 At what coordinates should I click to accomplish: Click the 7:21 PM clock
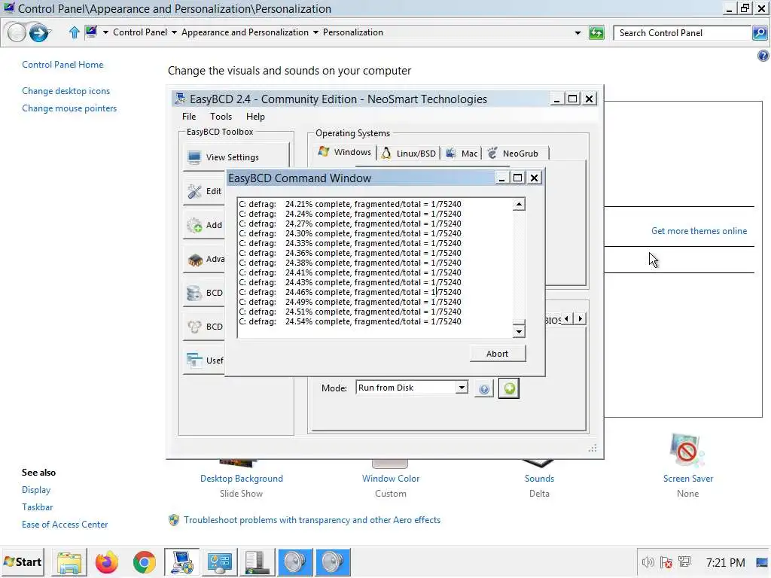point(725,562)
